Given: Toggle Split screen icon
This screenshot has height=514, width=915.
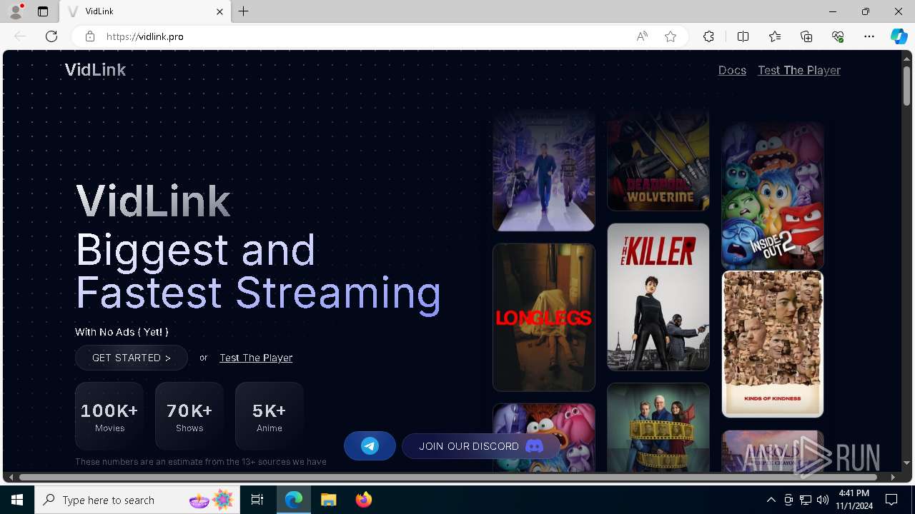Looking at the screenshot, I should (743, 36).
